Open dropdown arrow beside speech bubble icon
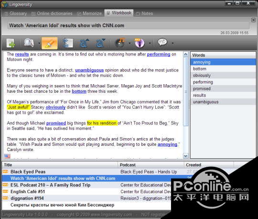258x219 pixels. [x=172, y=44]
